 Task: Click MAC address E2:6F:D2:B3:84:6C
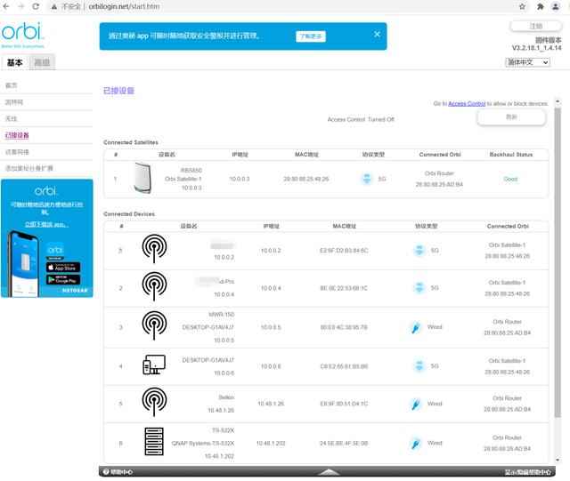pyautogui.click(x=344, y=251)
